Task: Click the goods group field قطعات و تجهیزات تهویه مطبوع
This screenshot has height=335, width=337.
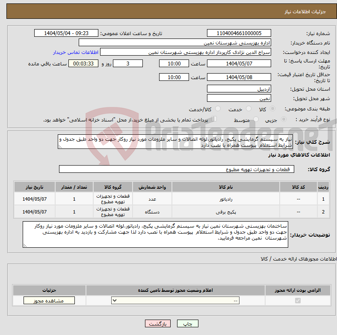Action: [x=177, y=169]
